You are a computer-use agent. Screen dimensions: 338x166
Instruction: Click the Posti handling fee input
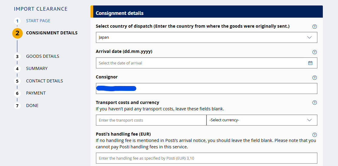(207, 158)
